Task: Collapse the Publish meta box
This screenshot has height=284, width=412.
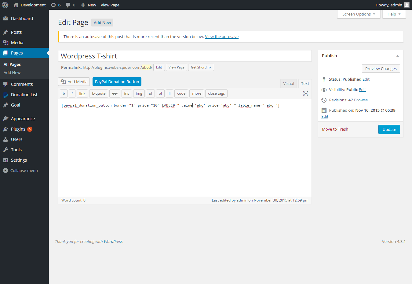Action: click(x=398, y=56)
